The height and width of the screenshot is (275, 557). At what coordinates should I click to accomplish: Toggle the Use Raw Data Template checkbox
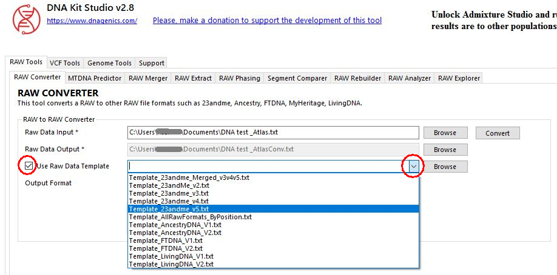(x=29, y=165)
